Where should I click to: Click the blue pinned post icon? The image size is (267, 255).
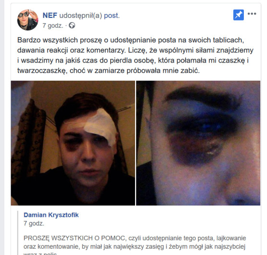pos(239,15)
